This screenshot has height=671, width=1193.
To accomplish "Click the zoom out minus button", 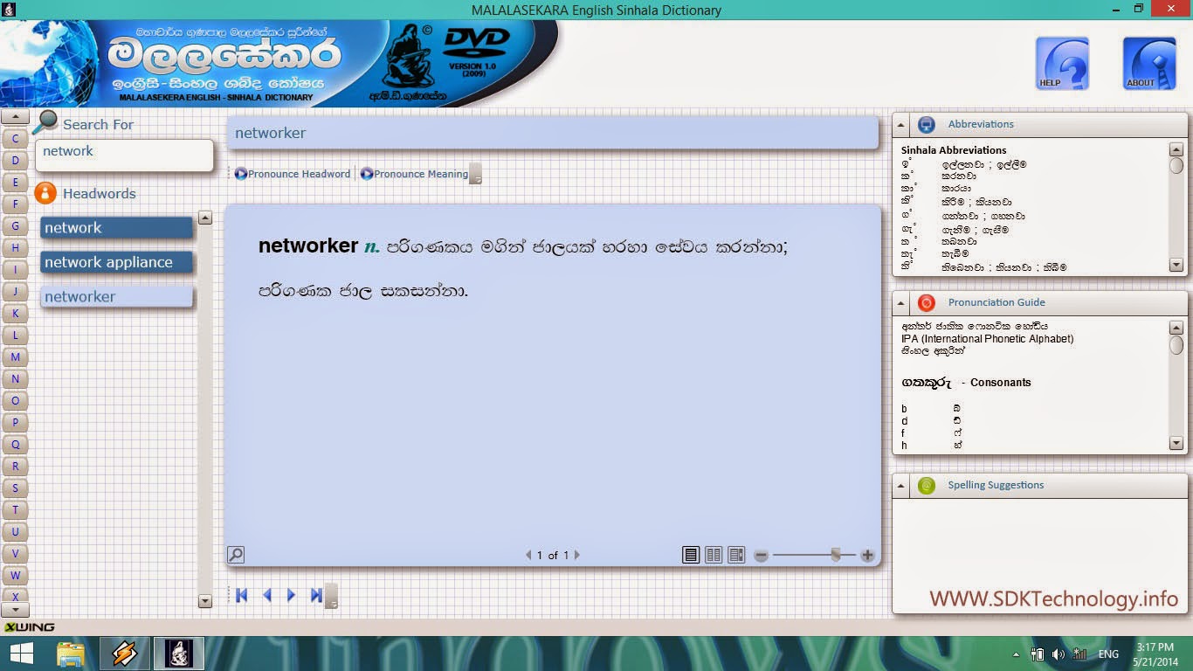I will 761,555.
